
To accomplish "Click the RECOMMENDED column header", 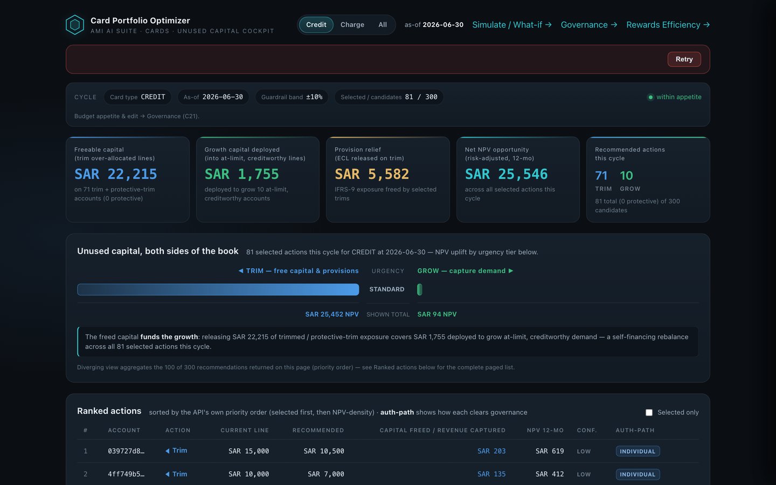I will (x=318, y=430).
